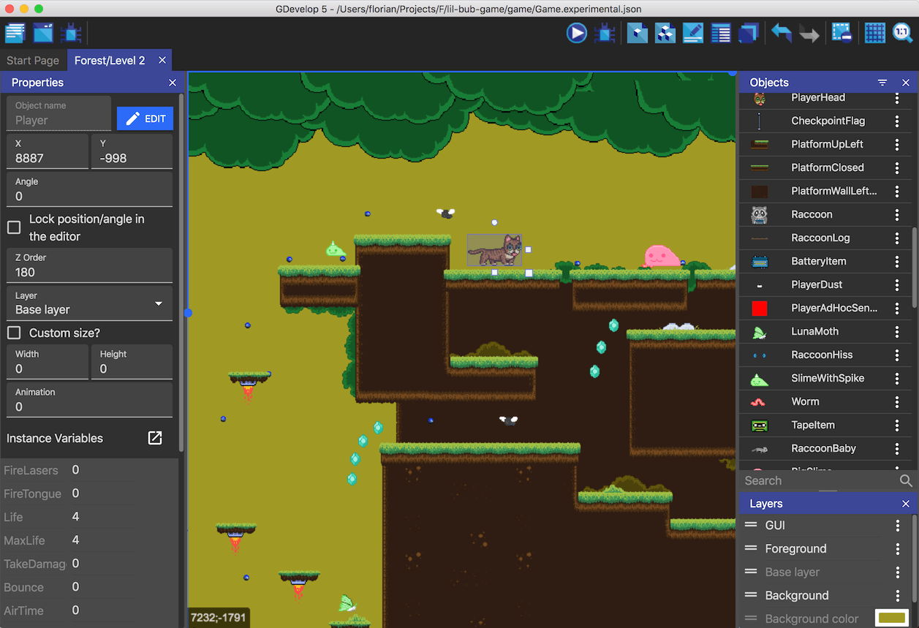Open the object groups editor
This screenshot has height=628, width=919.
tap(665, 32)
